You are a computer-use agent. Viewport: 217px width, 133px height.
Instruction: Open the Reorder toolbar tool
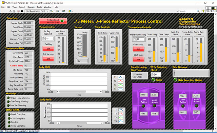[71, 11]
